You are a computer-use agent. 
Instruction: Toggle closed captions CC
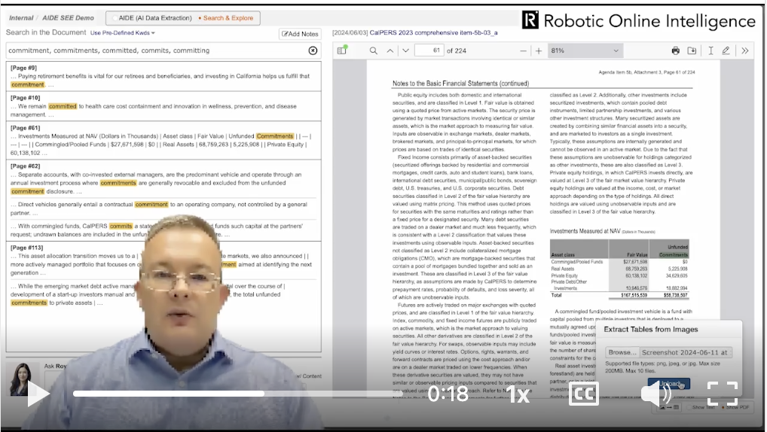(584, 394)
